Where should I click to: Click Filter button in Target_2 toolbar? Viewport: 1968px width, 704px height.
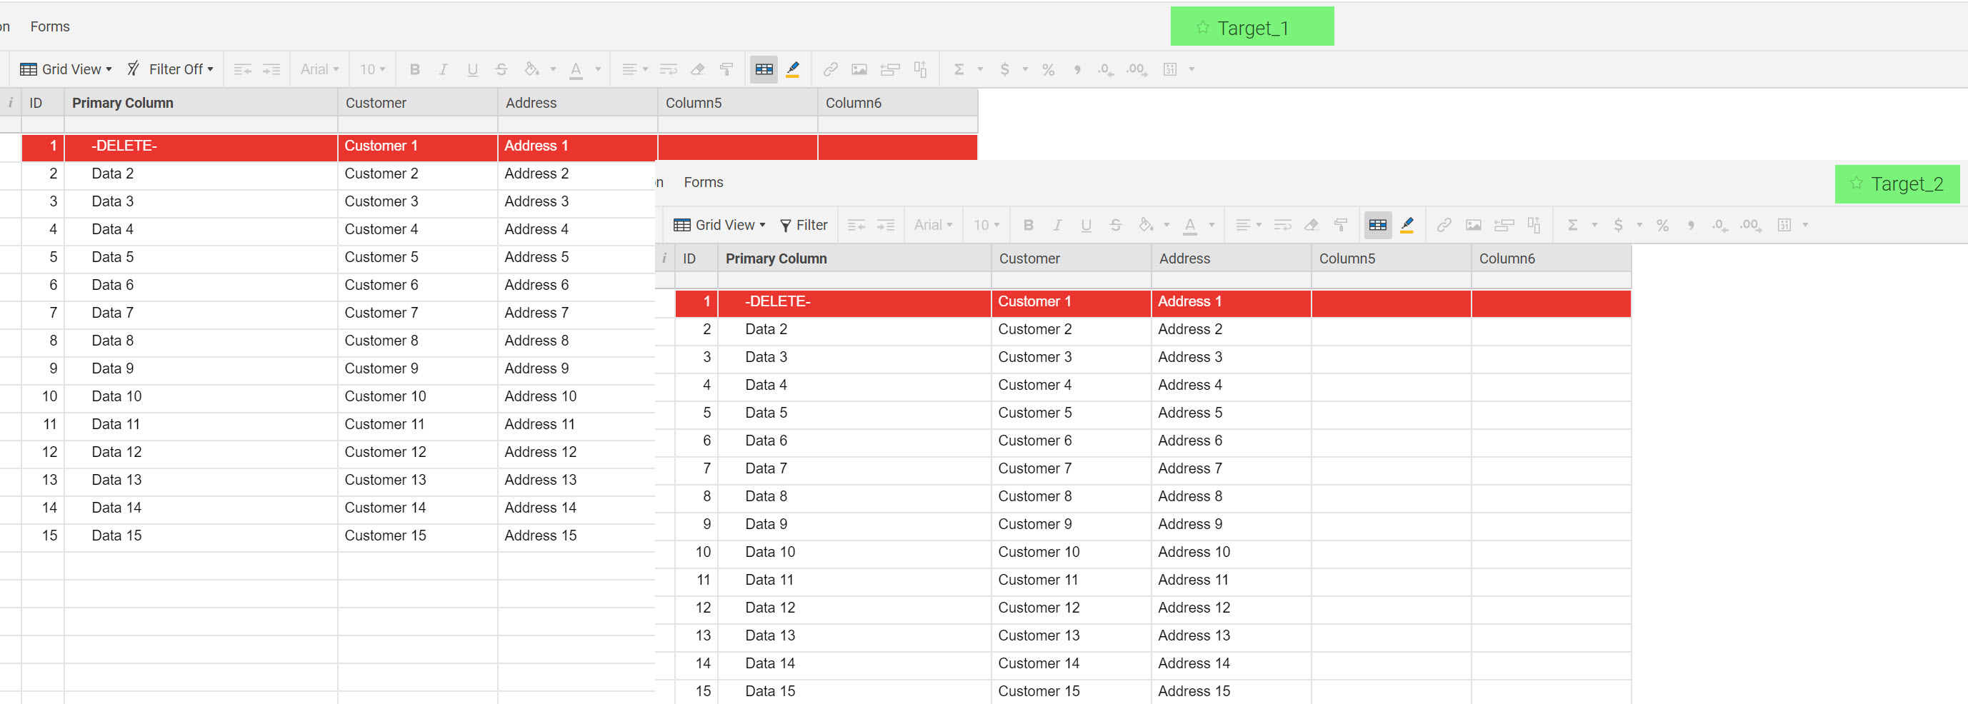coord(803,225)
